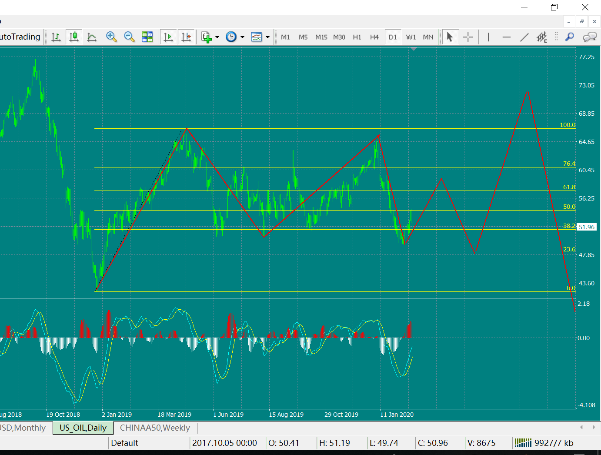Click the 50.0 Fibonacci level label

click(569, 207)
